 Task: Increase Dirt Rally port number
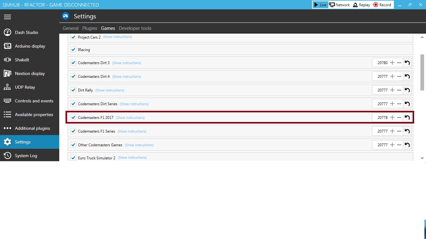click(392, 90)
